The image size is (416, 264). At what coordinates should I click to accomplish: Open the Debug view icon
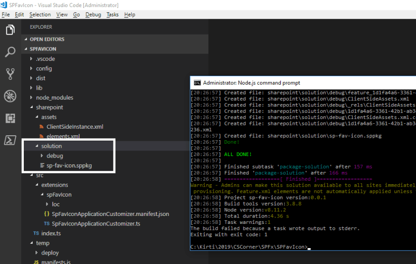pyautogui.click(x=10, y=96)
